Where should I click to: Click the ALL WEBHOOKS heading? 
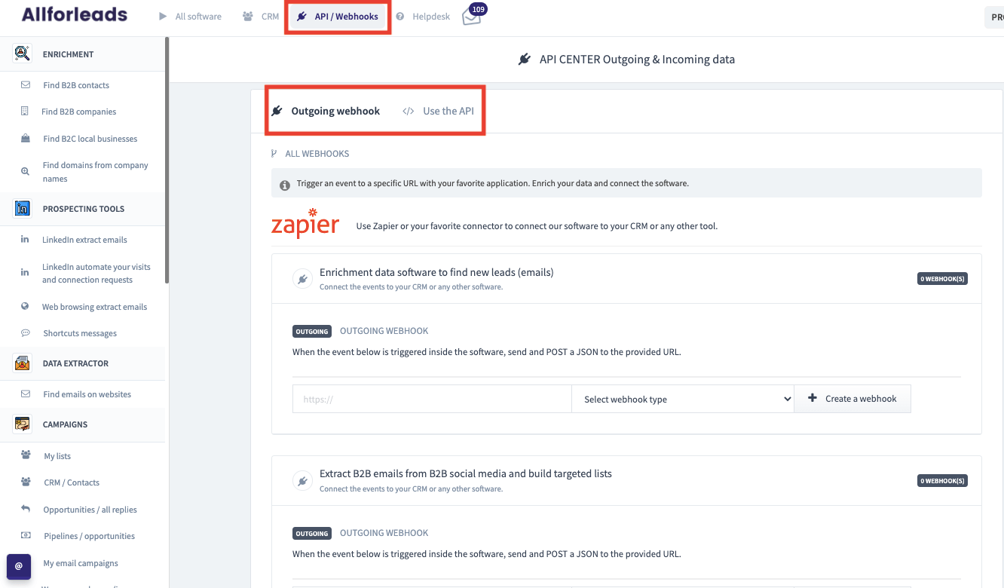coord(317,154)
